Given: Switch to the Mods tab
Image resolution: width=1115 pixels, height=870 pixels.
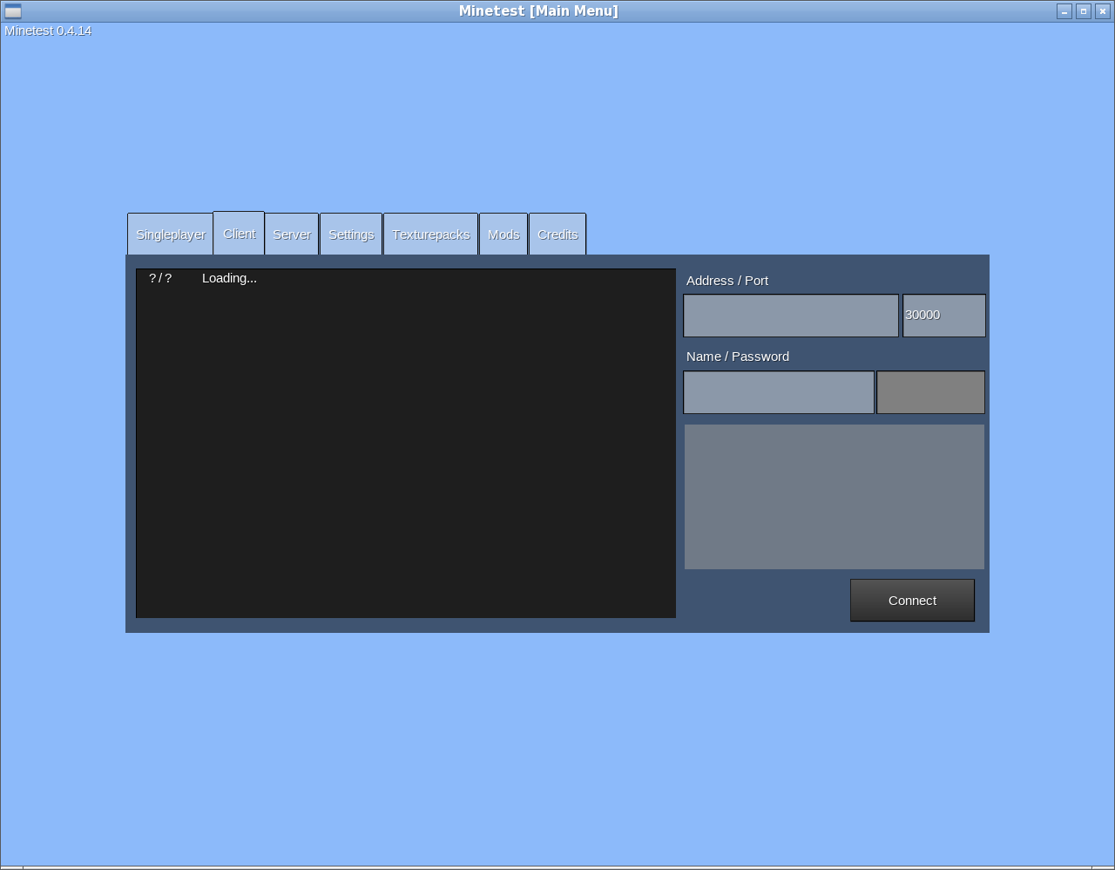Looking at the screenshot, I should [x=503, y=234].
